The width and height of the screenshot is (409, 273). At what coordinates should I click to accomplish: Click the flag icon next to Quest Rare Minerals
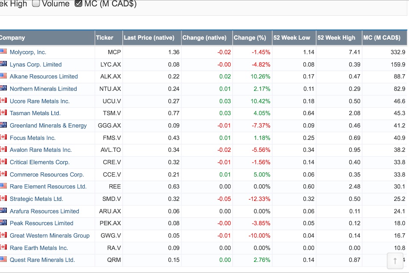(x=3, y=259)
